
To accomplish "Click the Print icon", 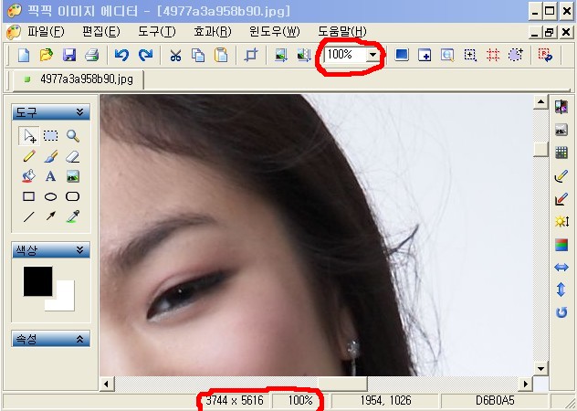I will tap(91, 56).
